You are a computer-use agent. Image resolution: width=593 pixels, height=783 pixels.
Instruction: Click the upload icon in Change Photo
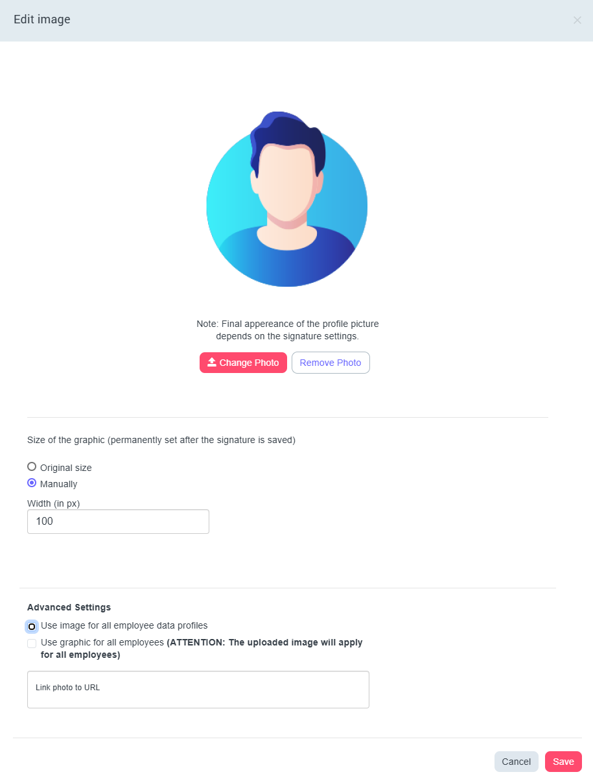pos(211,363)
